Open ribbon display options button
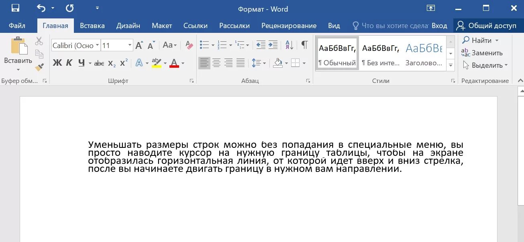This screenshot has height=242, width=524. (431, 8)
